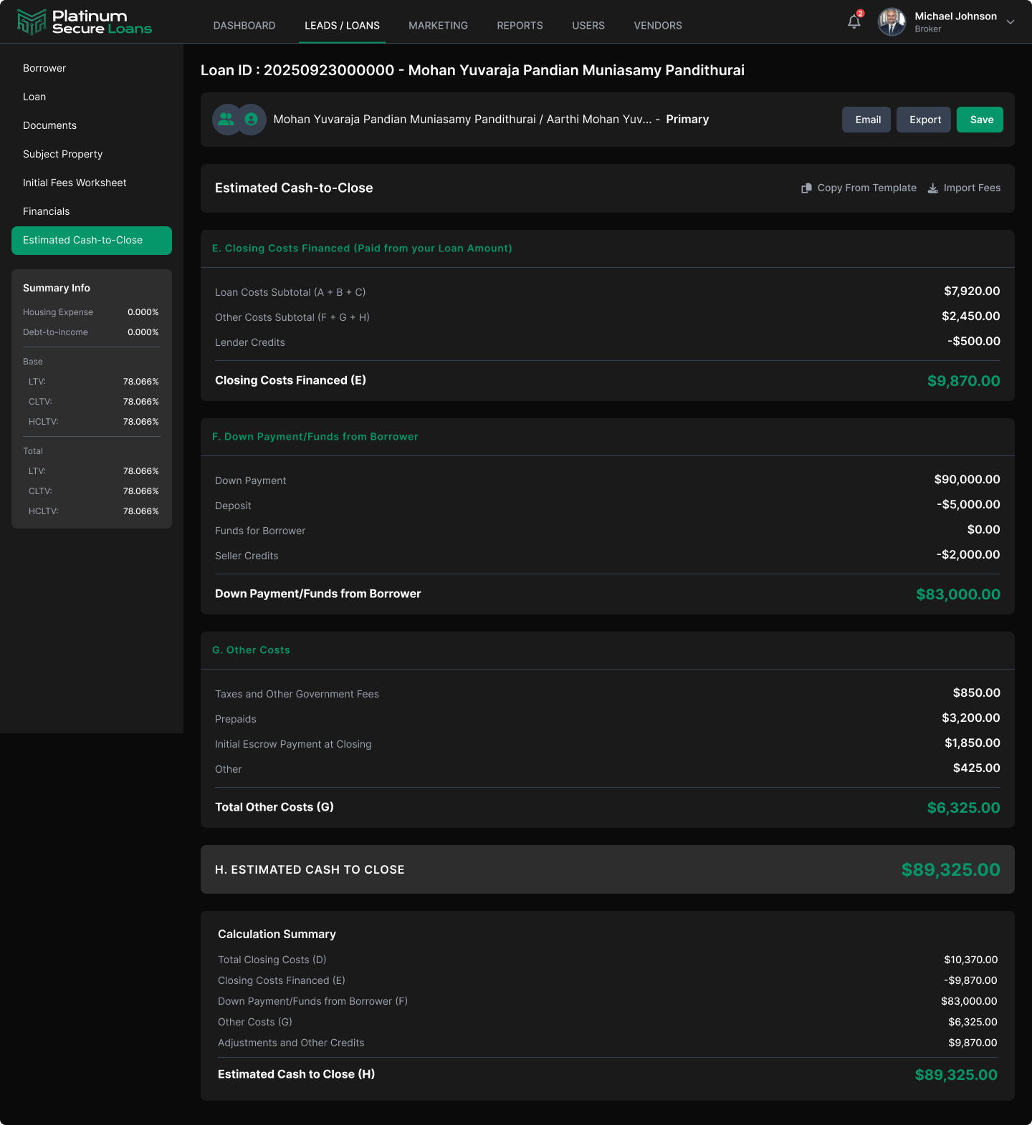Screen dimensions: 1032x1125
Task: Click the Platinum Secure Loans logo
Action: (x=85, y=22)
